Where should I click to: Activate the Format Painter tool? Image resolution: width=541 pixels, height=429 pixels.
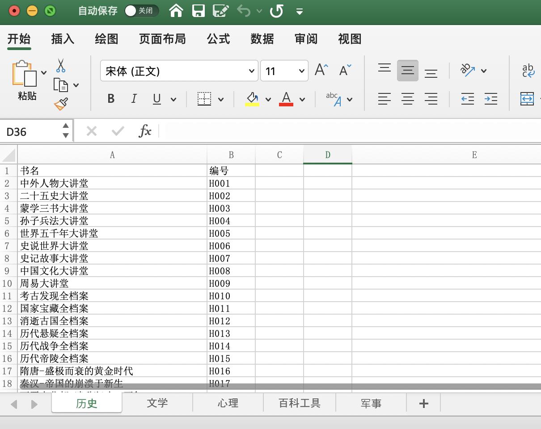[61, 104]
